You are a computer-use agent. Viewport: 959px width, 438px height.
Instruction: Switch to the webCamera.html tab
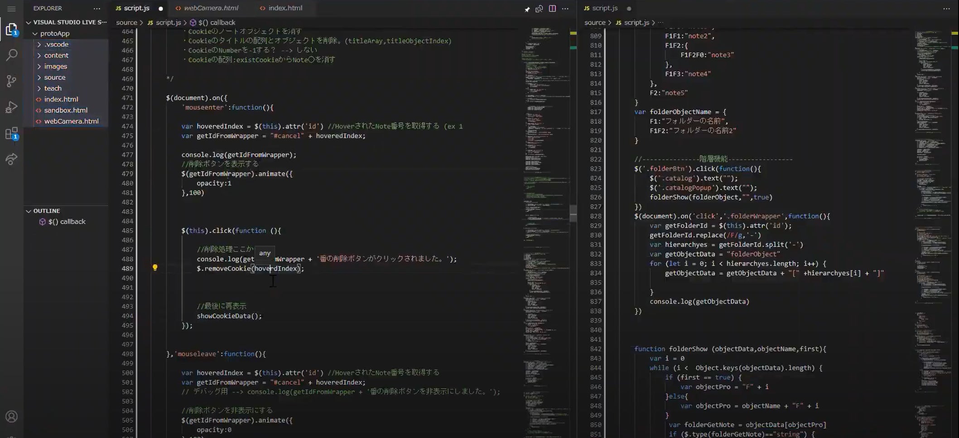(x=211, y=8)
